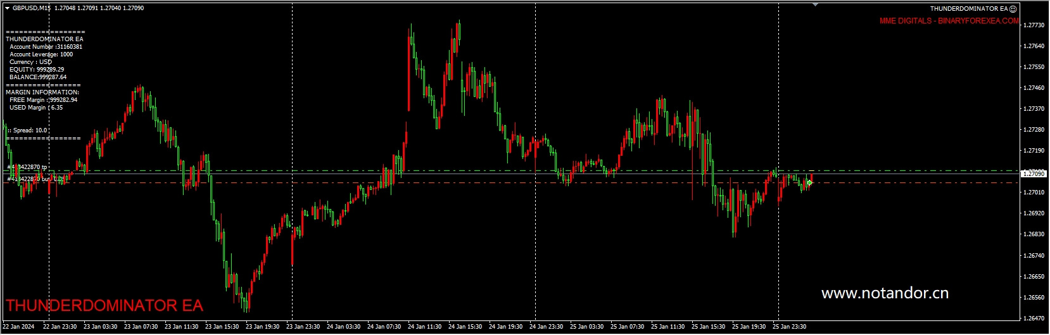The width and height of the screenshot is (1050, 335).
Task: Click the current price label 1.27090
Action: pyautogui.click(x=1034, y=174)
